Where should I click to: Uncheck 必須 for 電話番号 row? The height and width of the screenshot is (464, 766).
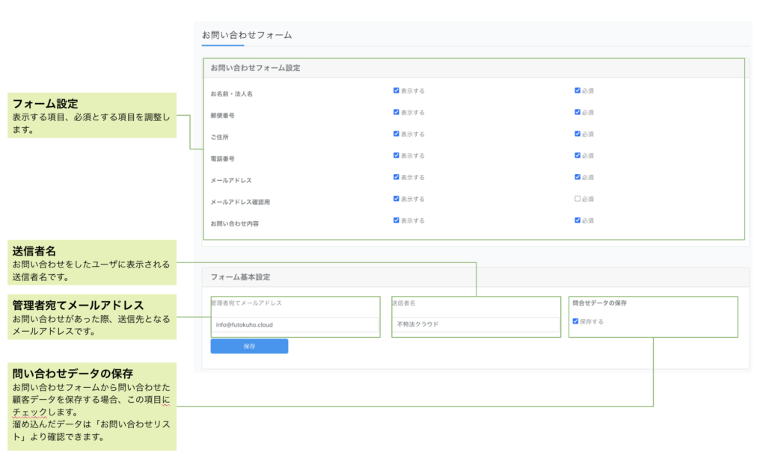(577, 155)
